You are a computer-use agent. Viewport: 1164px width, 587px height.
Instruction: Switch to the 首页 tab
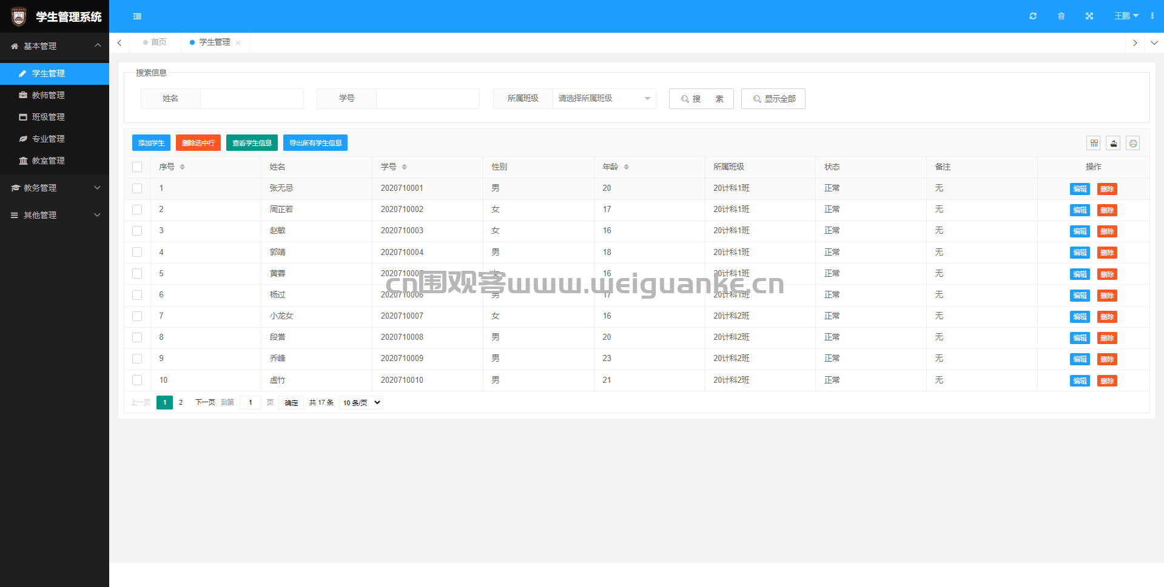(x=155, y=42)
